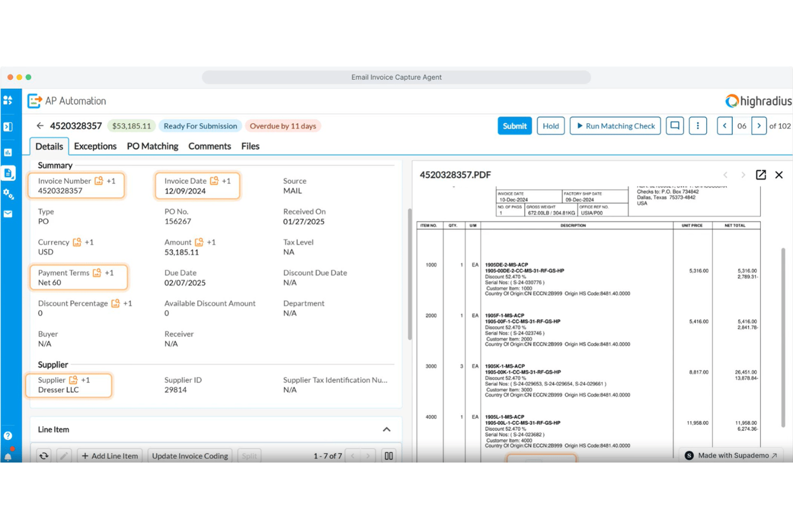Run Matching Check on the invoice
The image size is (793, 529).
coord(615,126)
